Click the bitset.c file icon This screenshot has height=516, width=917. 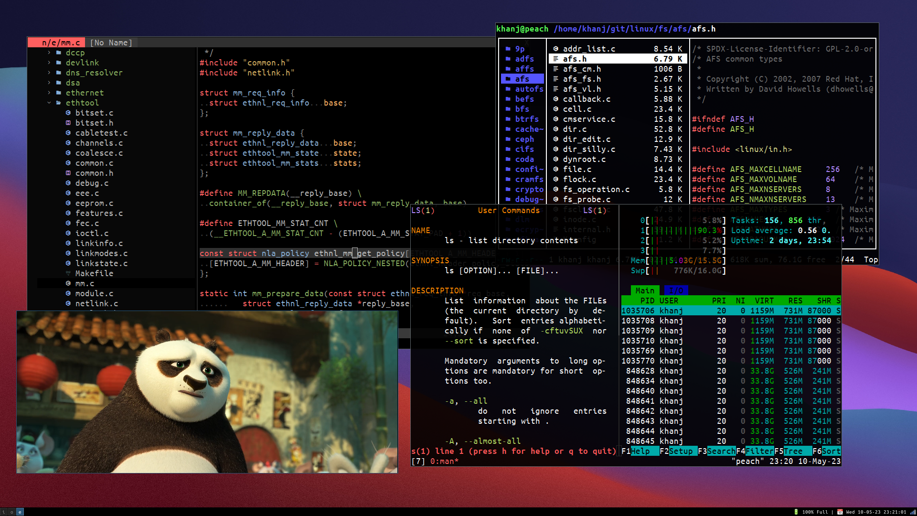(x=68, y=113)
